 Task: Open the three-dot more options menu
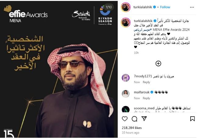[192, 7]
